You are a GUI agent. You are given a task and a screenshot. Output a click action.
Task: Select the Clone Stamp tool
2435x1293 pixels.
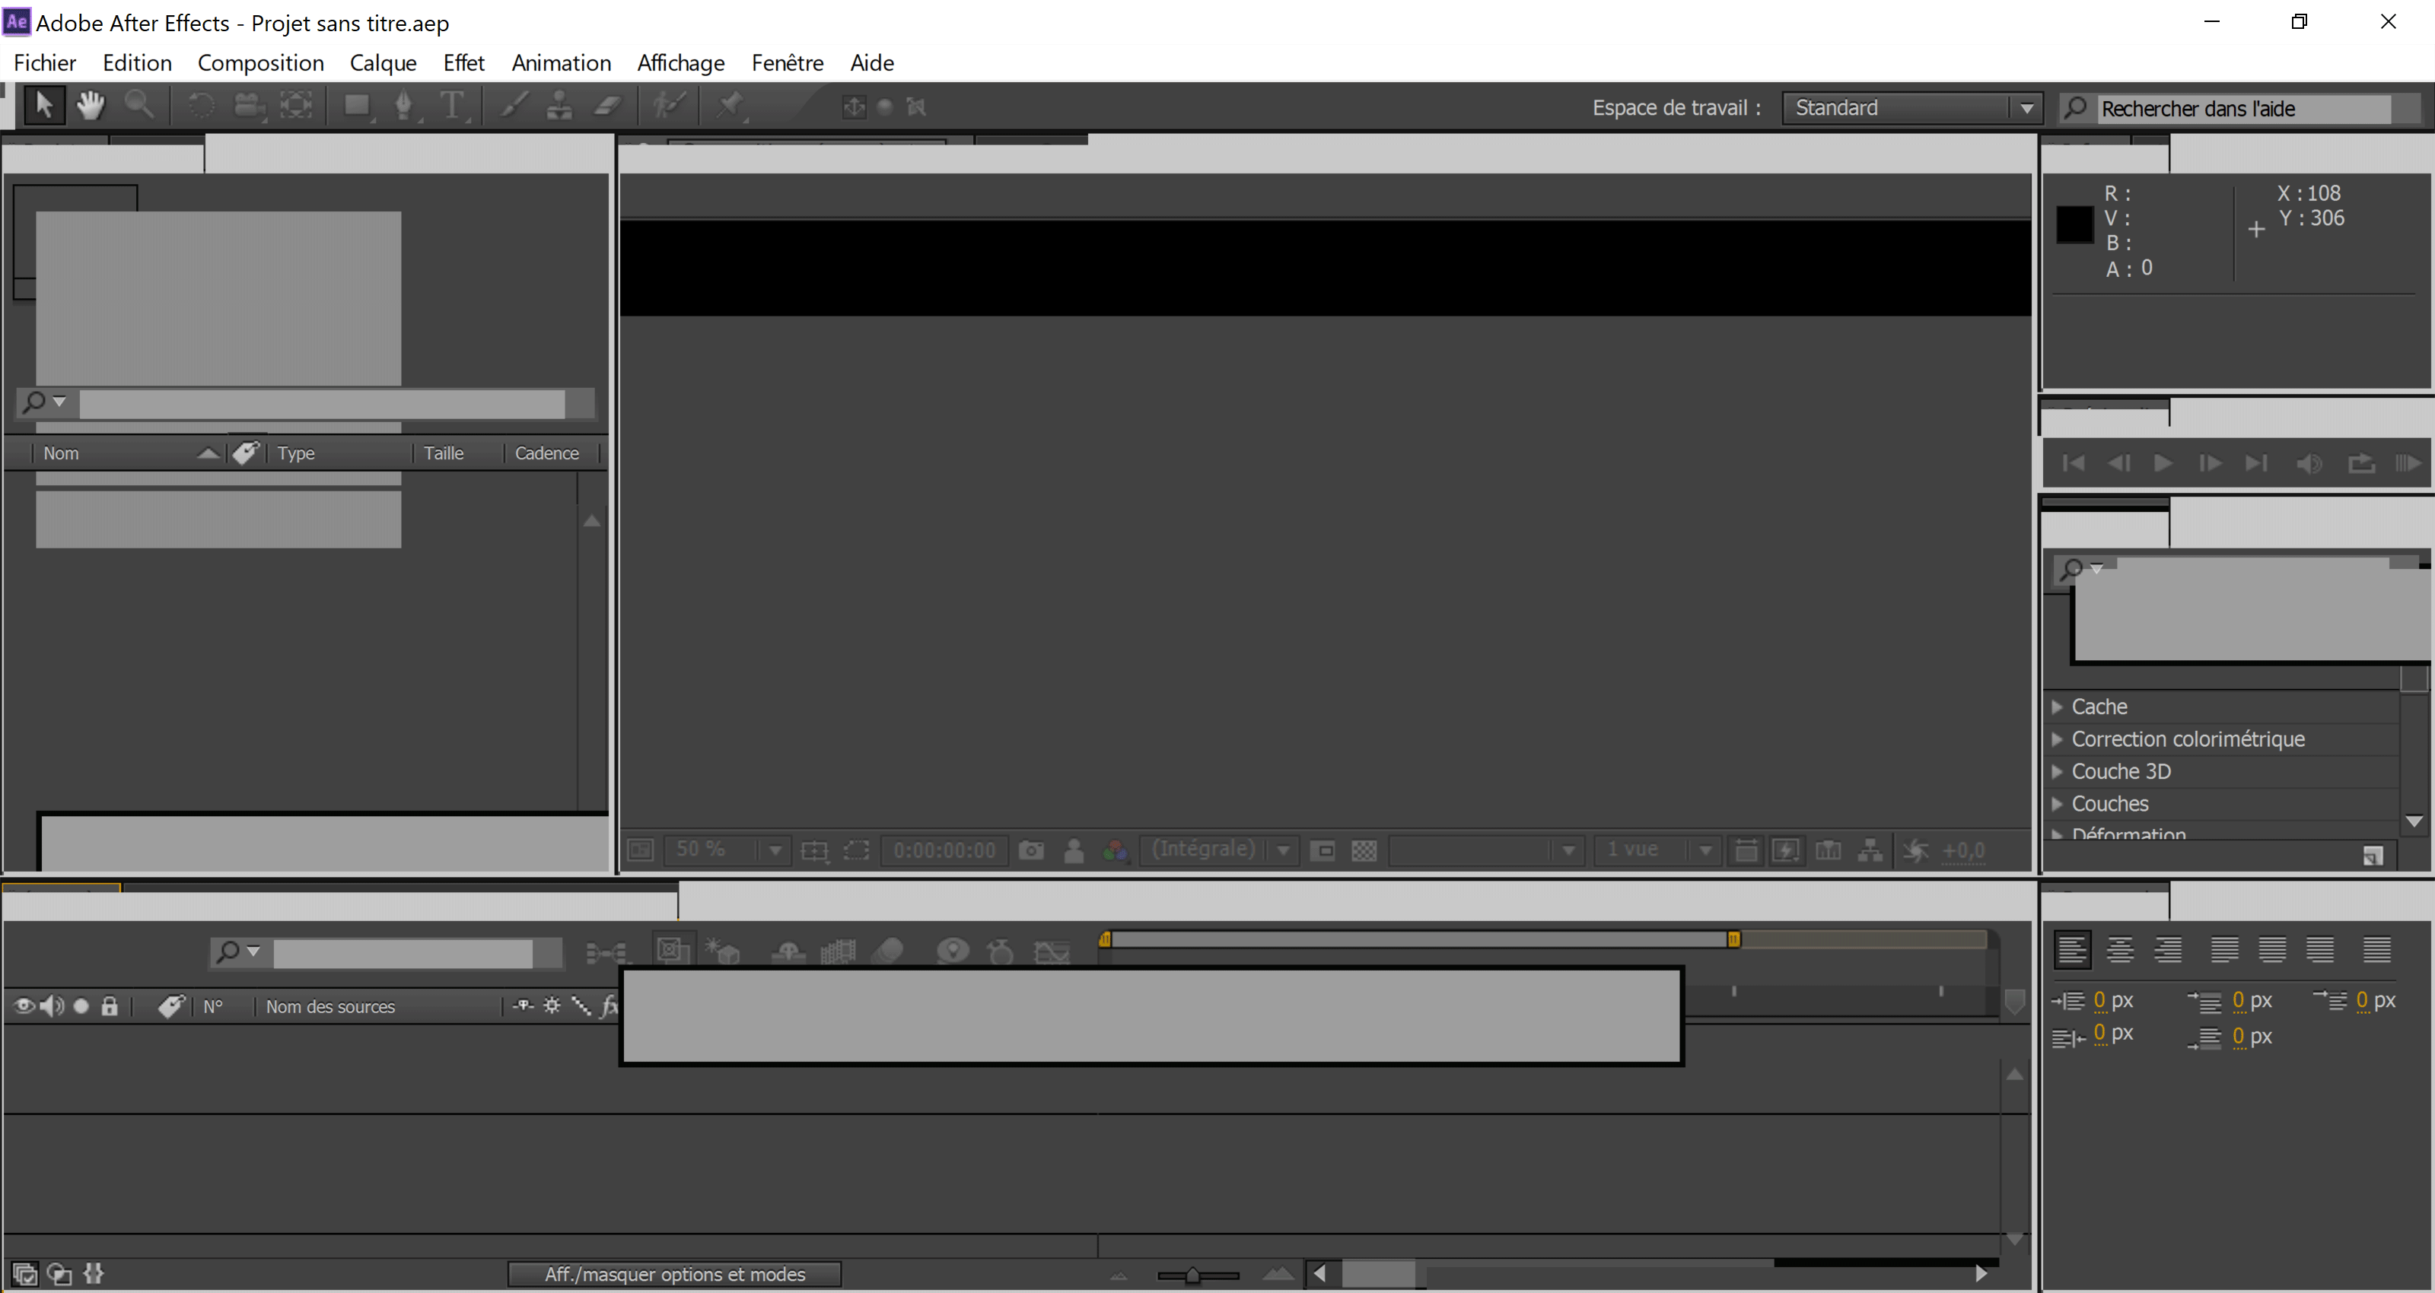click(x=559, y=105)
